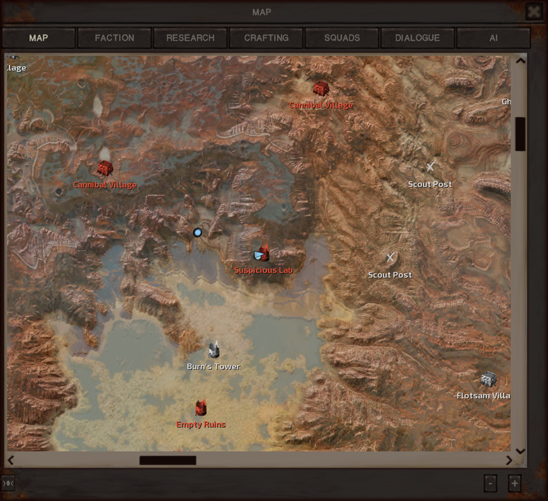Open the Crafting tab
The width and height of the screenshot is (548, 501).
point(266,38)
